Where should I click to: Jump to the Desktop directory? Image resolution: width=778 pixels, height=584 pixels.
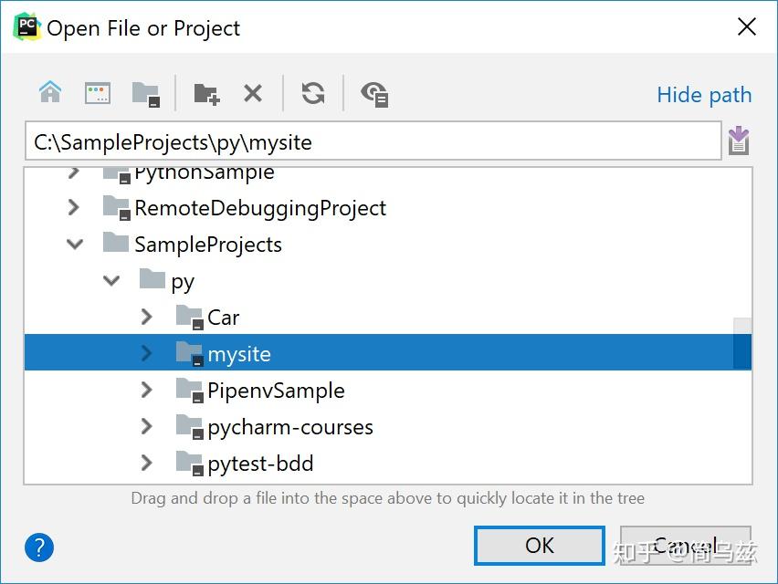98,92
